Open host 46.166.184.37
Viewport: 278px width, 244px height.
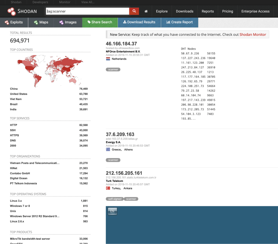pyautogui.click(x=121, y=44)
